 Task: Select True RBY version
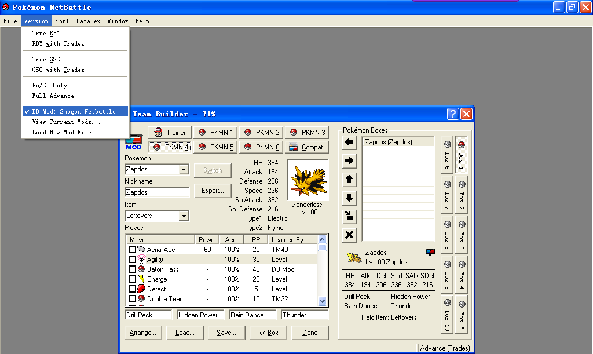pos(75,33)
